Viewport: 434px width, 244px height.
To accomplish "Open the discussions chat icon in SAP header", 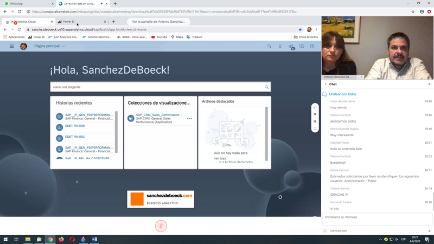I will [302, 46].
